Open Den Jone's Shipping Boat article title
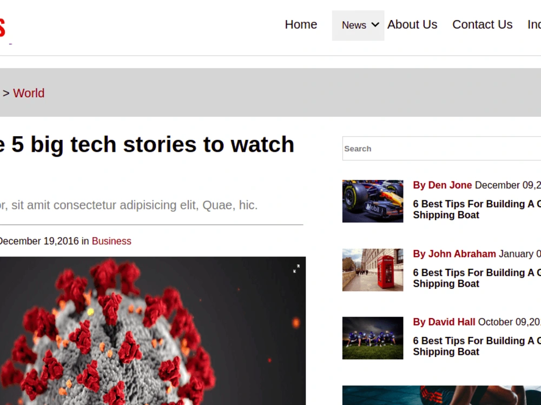The image size is (541, 405). (477, 210)
